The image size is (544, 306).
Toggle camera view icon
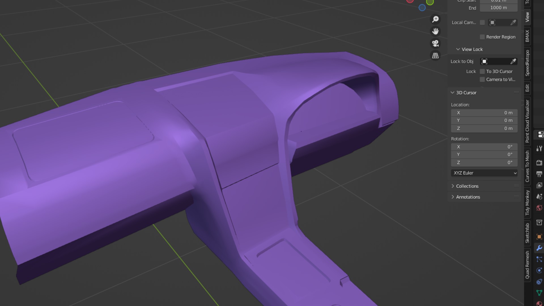[435, 43]
